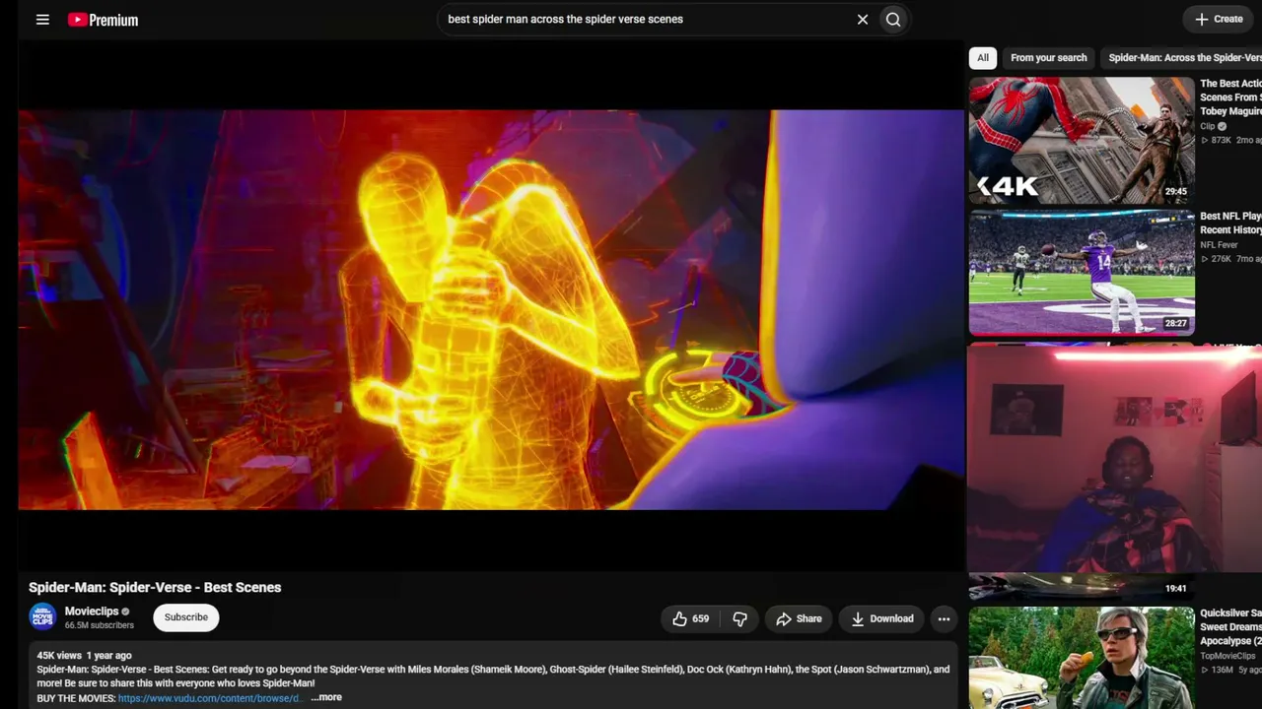Dislike this video
The height and width of the screenshot is (709, 1262).
coord(739,618)
